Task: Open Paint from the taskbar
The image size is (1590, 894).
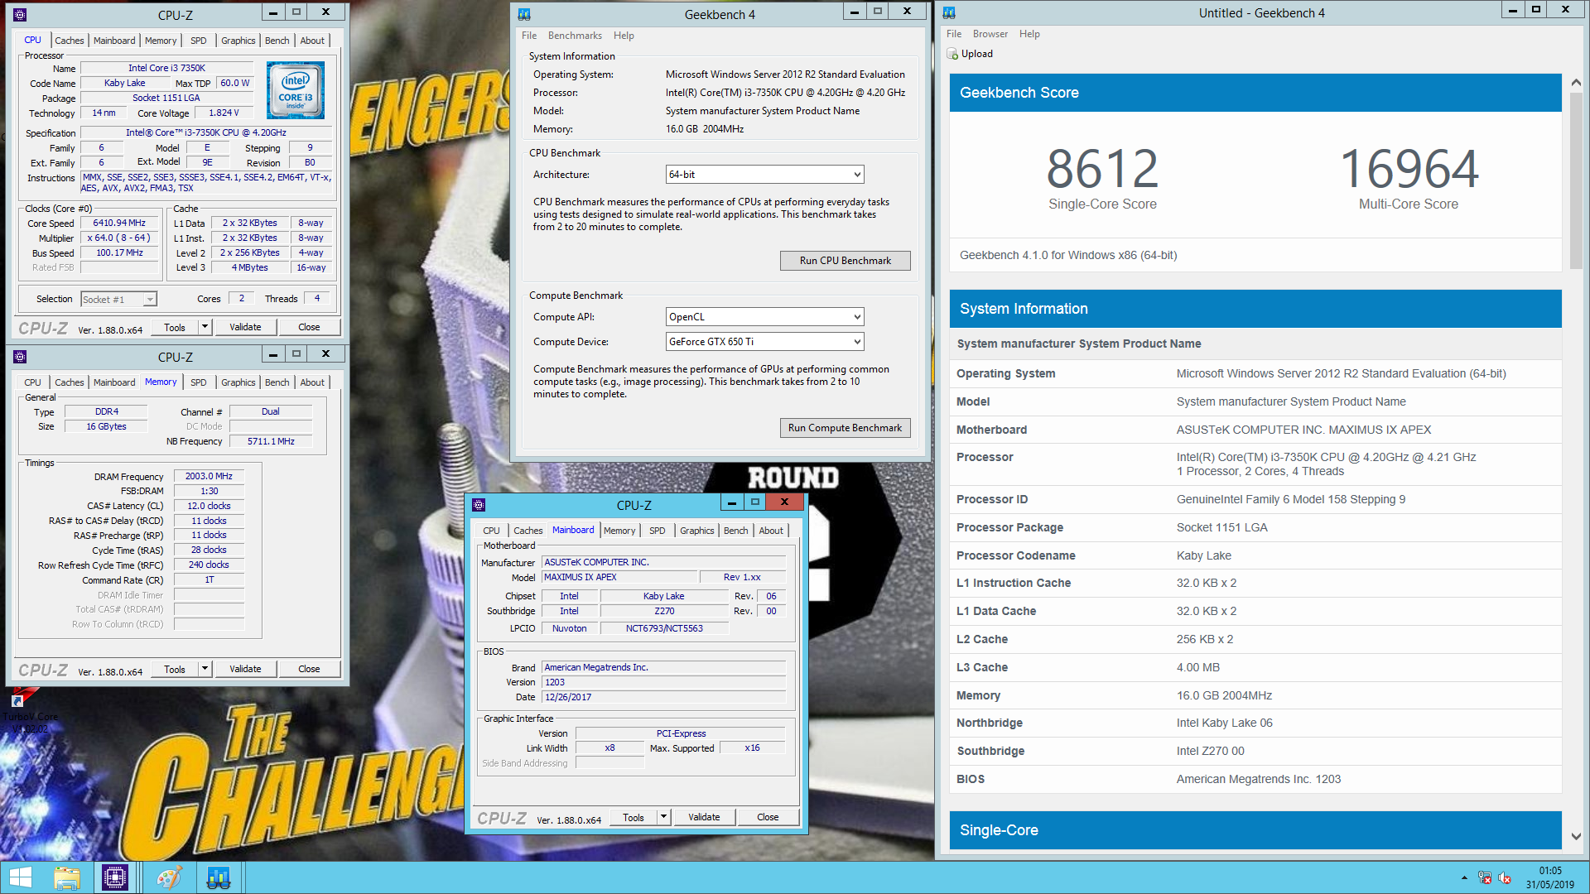Action: (x=170, y=877)
